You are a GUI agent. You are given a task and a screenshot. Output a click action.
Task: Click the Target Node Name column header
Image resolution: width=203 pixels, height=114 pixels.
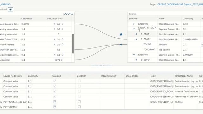pos(186,76)
